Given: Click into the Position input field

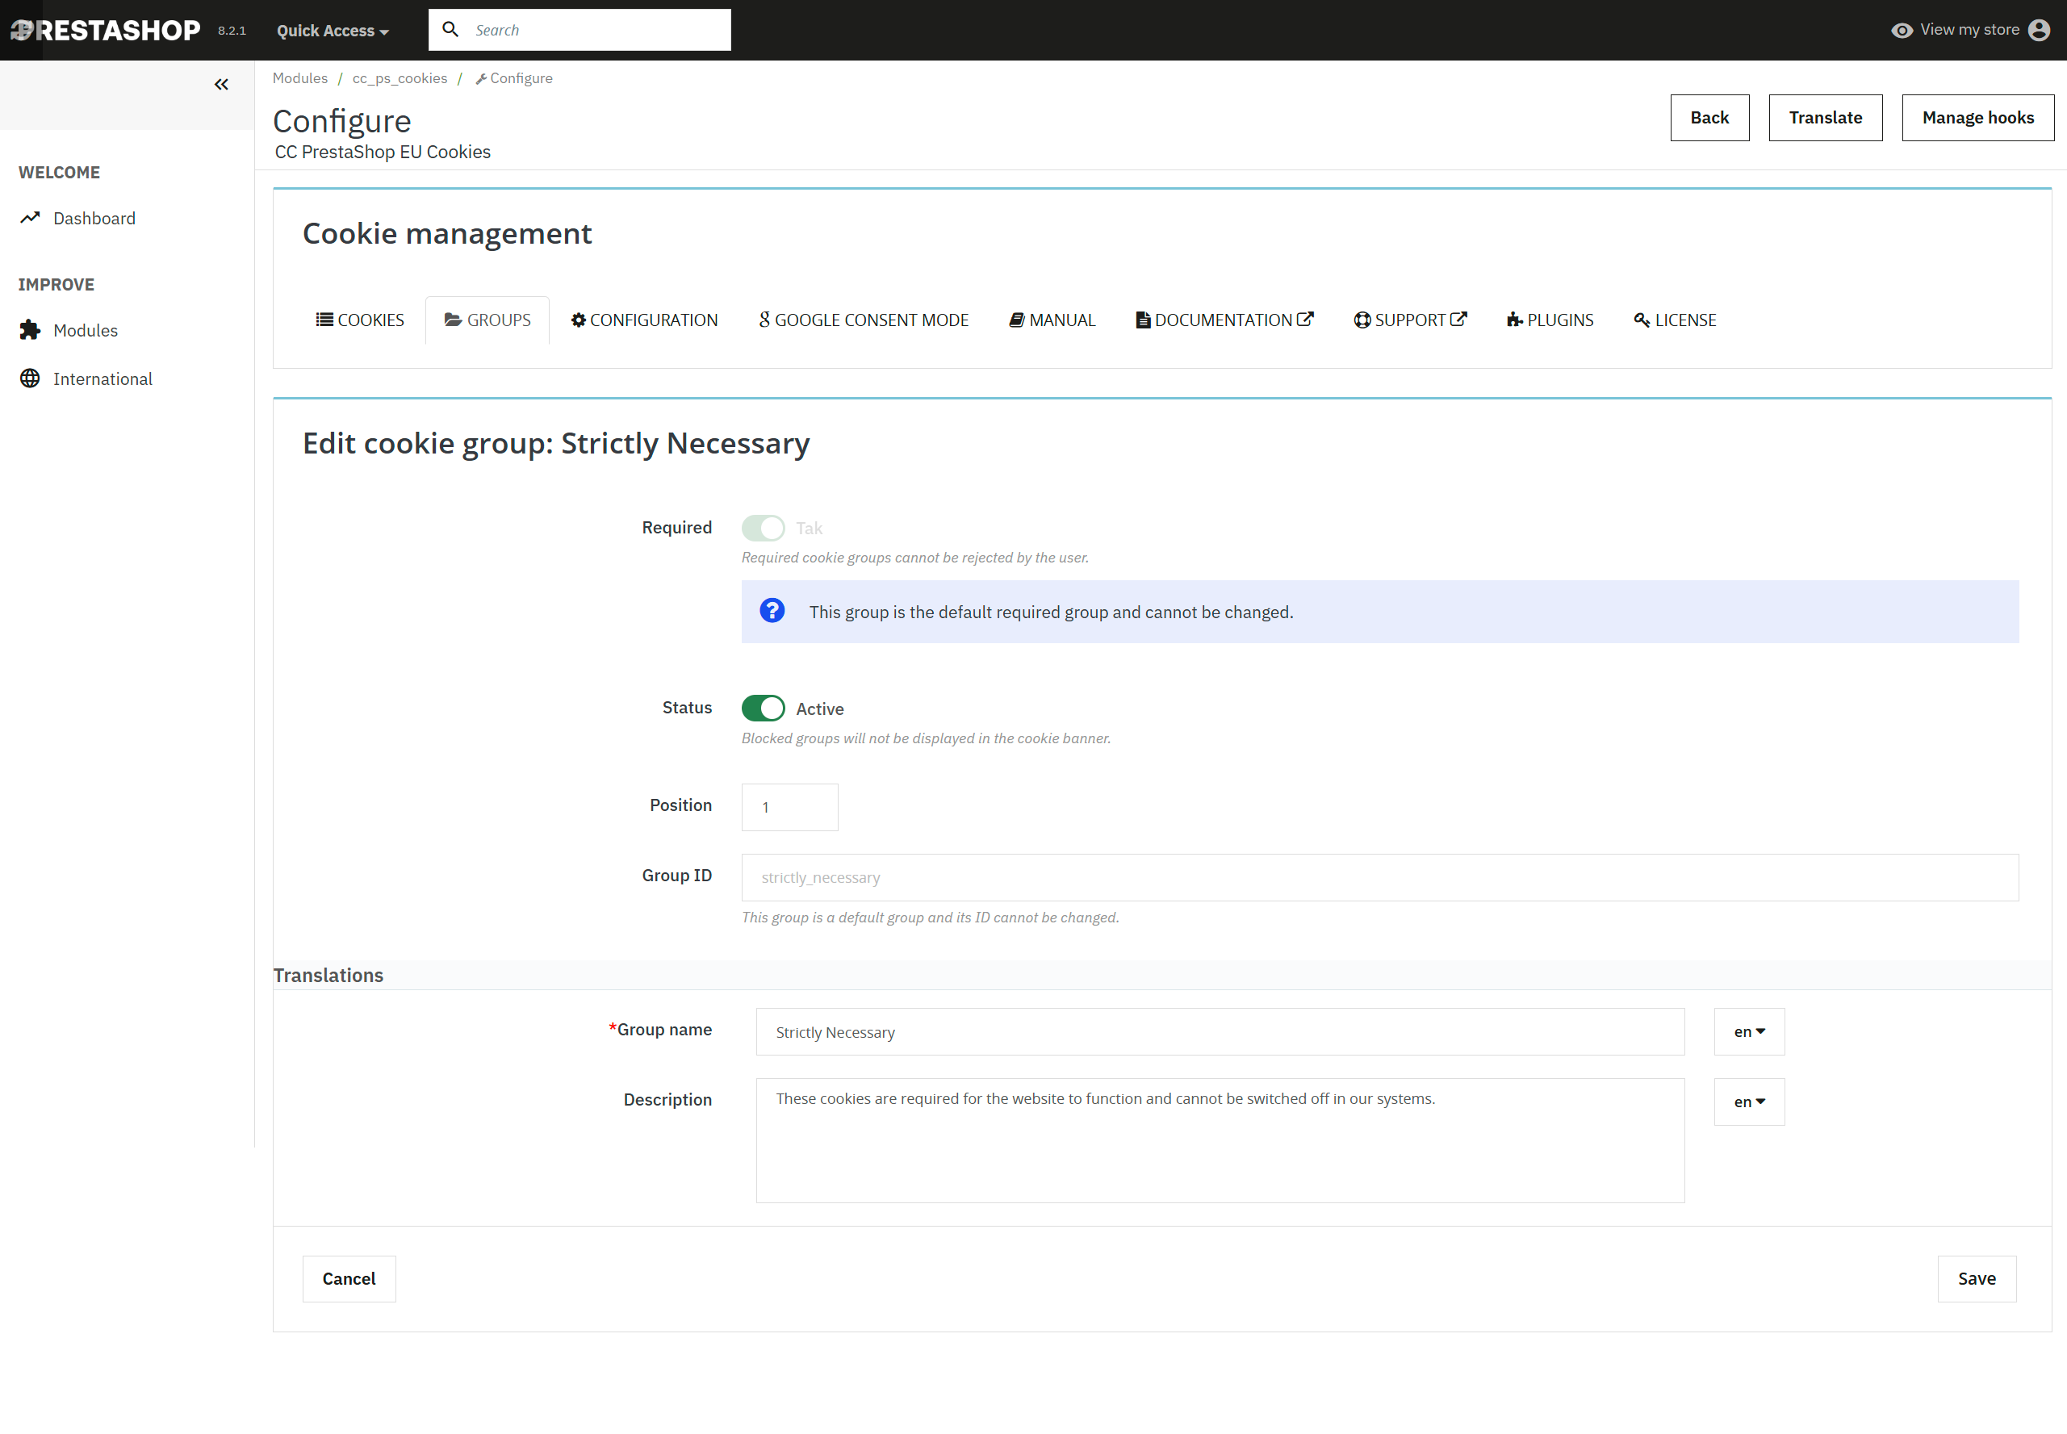Looking at the screenshot, I should (789, 807).
